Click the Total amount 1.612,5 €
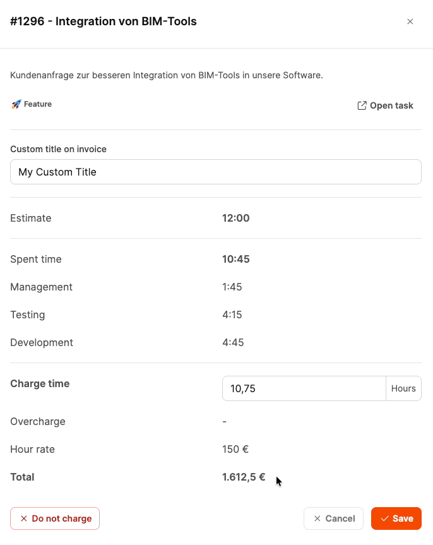This screenshot has width=433, height=545. pos(244,477)
